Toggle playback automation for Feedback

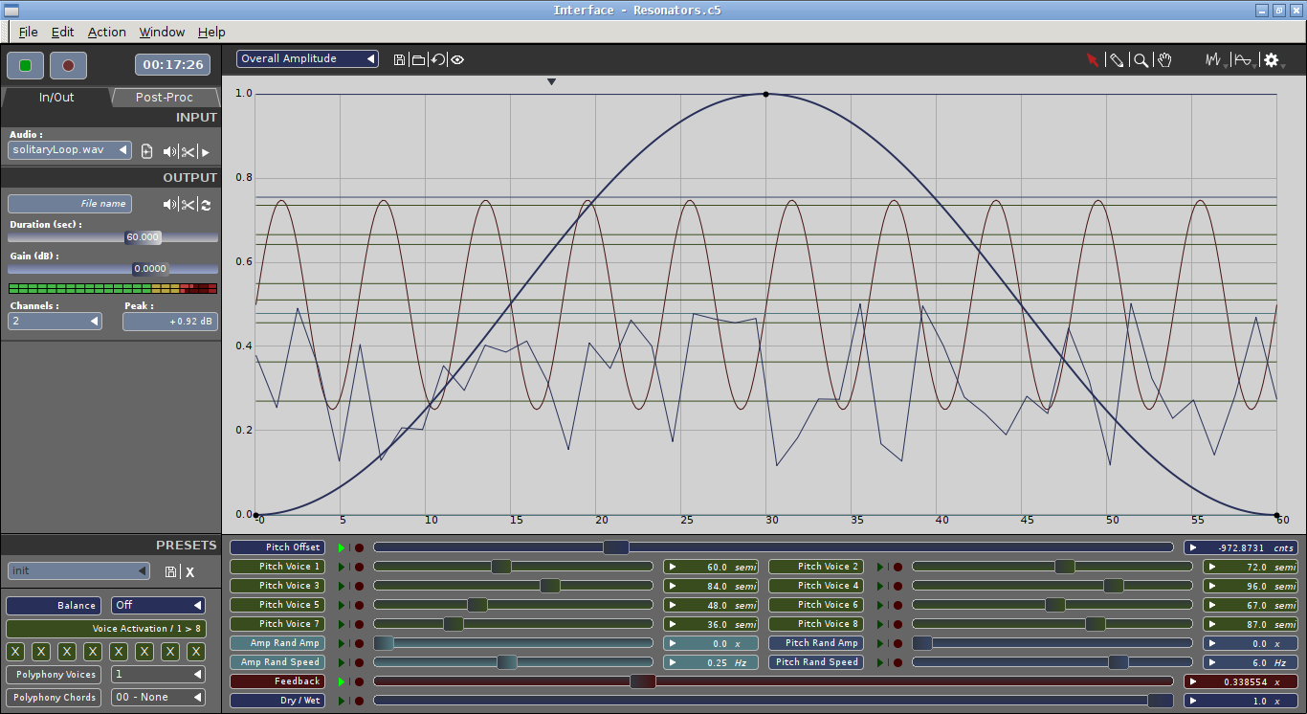coord(342,681)
